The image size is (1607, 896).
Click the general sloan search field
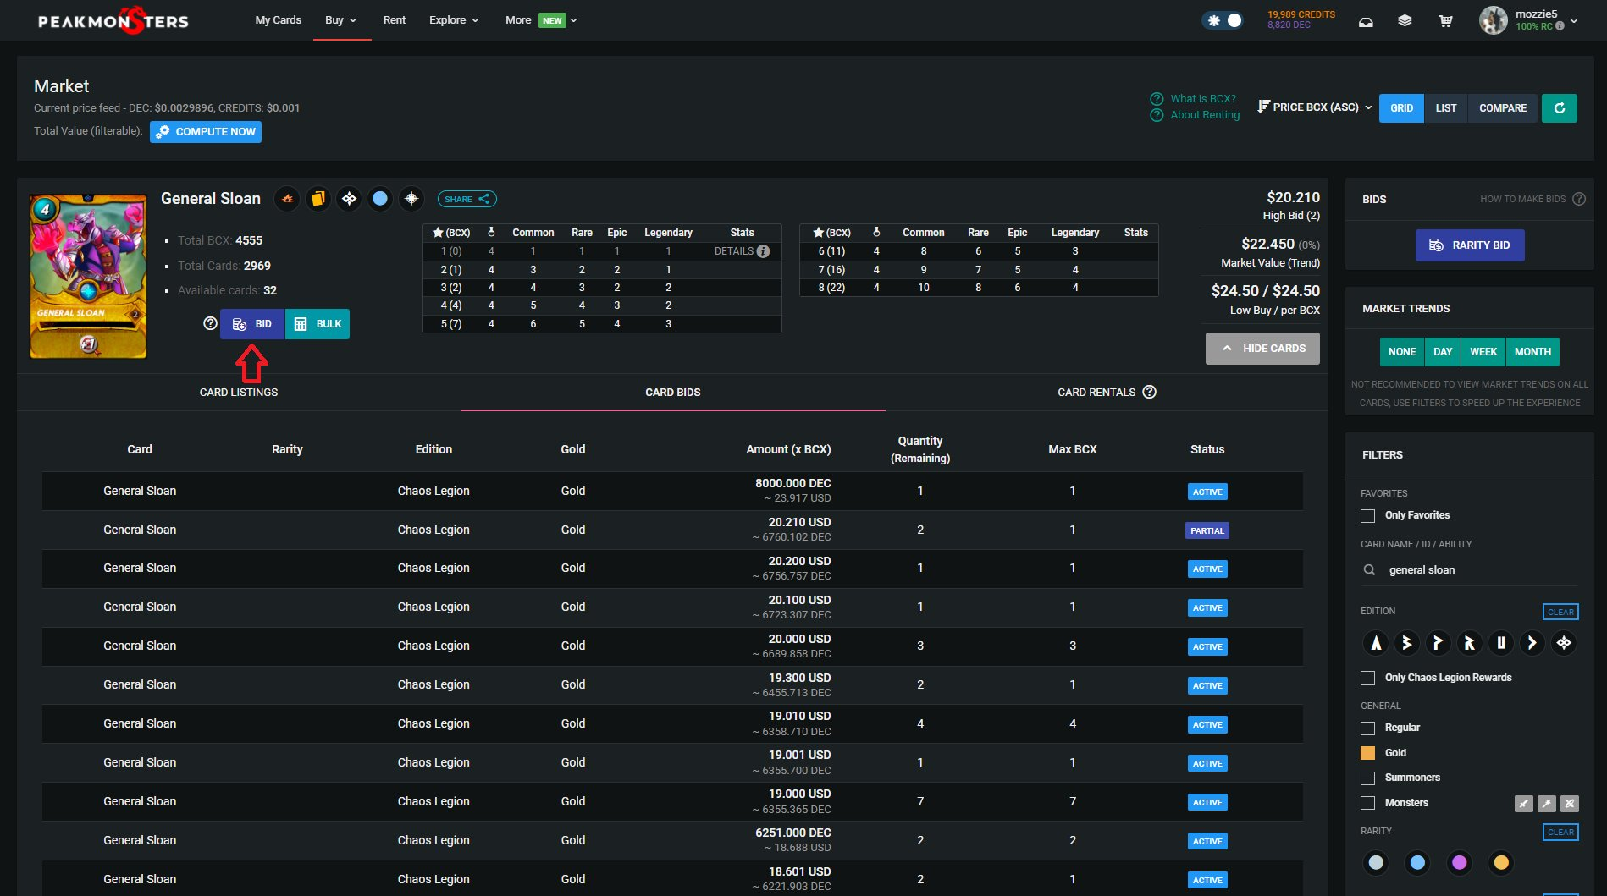pyautogui.click(x=1469, y=570)
